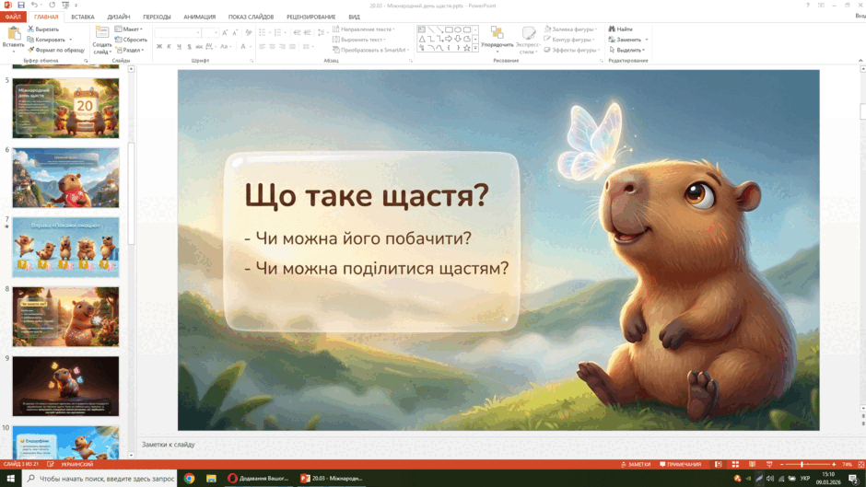866x487 pixels.
Task: Open Примечания comments in the status bar
Action: (681, 464)
